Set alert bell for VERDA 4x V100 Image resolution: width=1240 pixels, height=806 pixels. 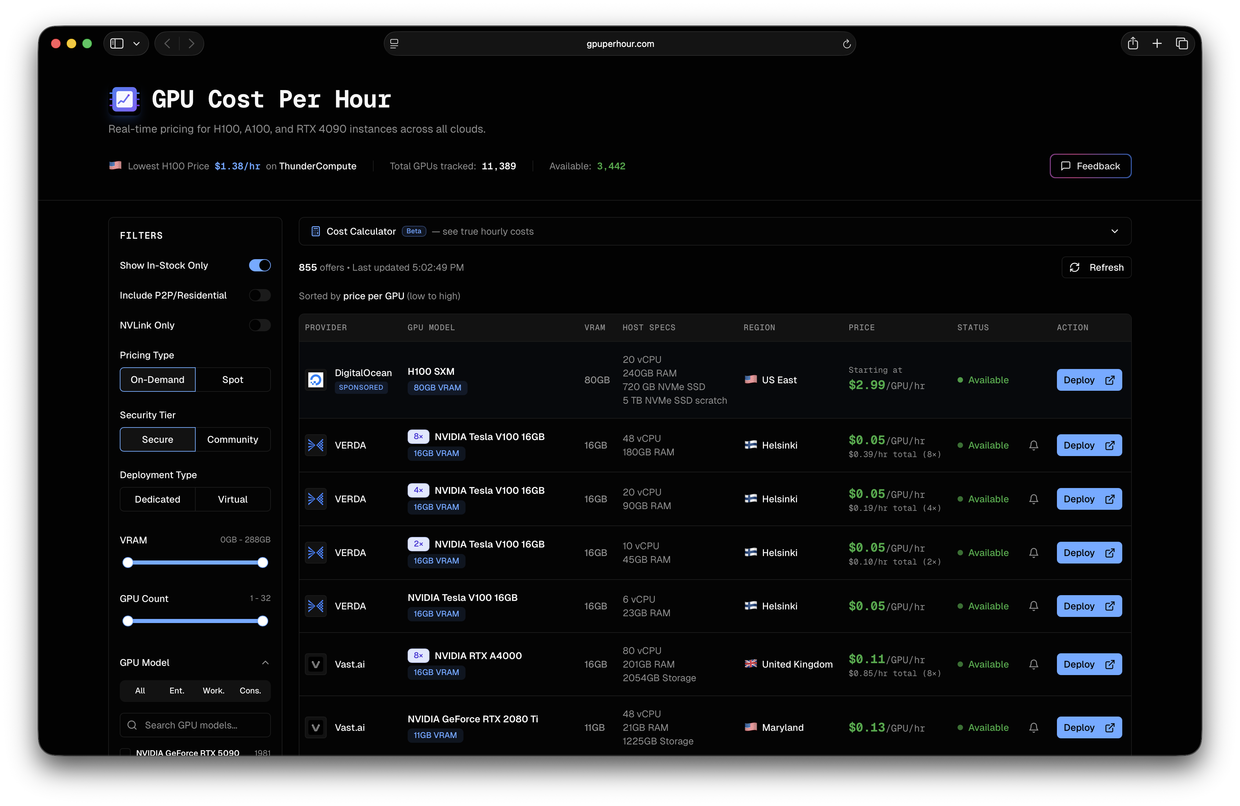pyautogui.click(x=1034, y=499)
